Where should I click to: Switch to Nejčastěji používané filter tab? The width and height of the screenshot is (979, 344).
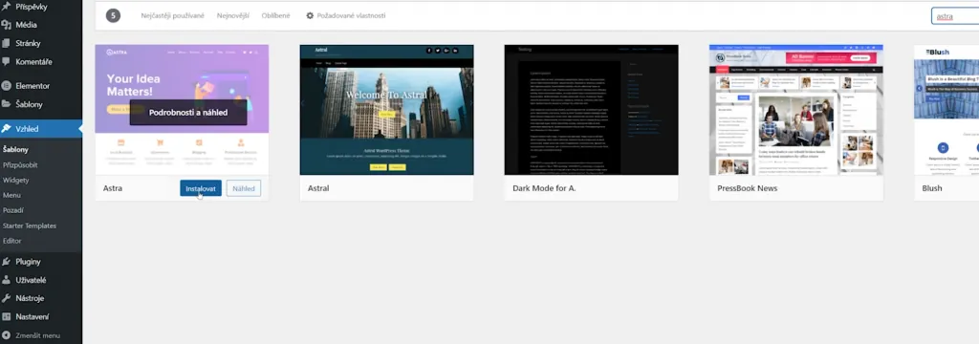pyautogui.click(x=172, y=15)
